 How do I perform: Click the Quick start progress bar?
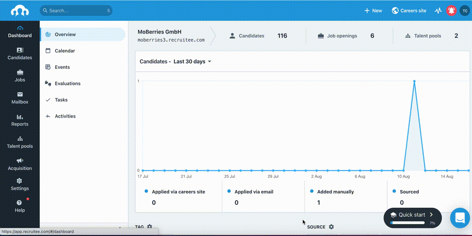pos(407,223)
